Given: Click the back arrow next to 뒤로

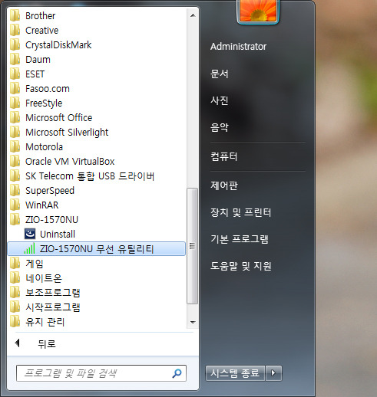Looking at the screenshot, I should pyautogui.click(x=18, y=343).
